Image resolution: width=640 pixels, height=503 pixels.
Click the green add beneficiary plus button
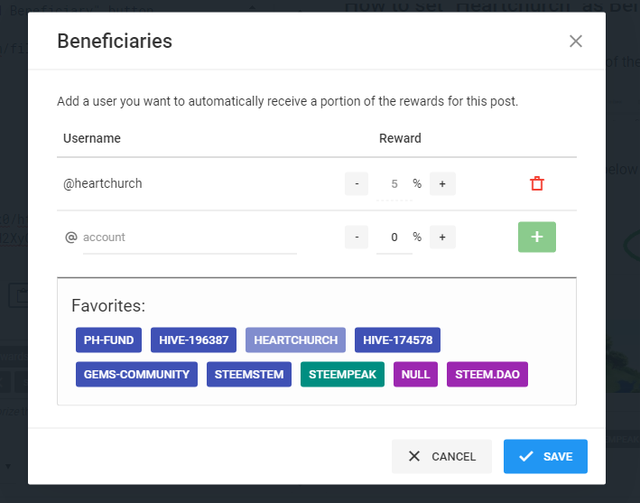(x=537, y=237)
